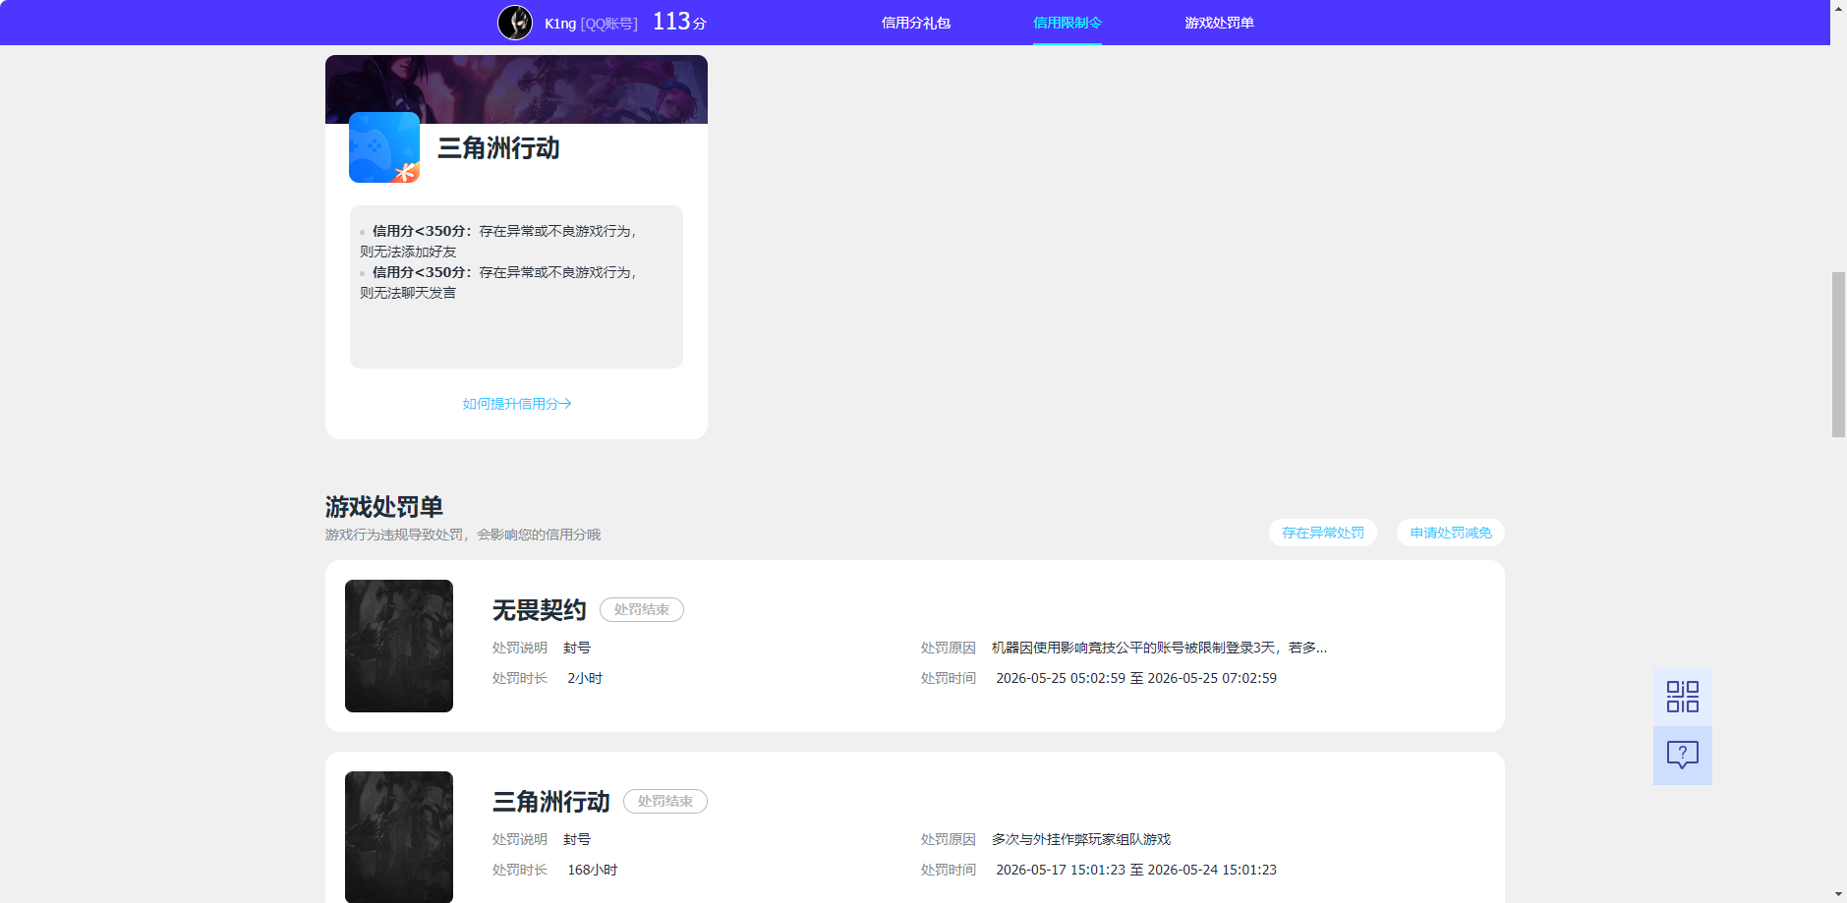Screen dimensions: 1847x903
Task: Click the K1ng [QQ账号] username
Action: pos(591,24)
